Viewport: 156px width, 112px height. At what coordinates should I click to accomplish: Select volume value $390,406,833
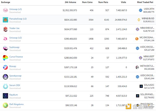pyautogui.click(x=71, y=39)
